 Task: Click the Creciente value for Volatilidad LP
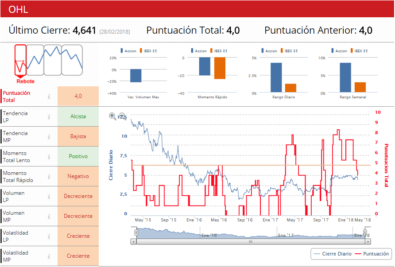[x=78, y=236]
